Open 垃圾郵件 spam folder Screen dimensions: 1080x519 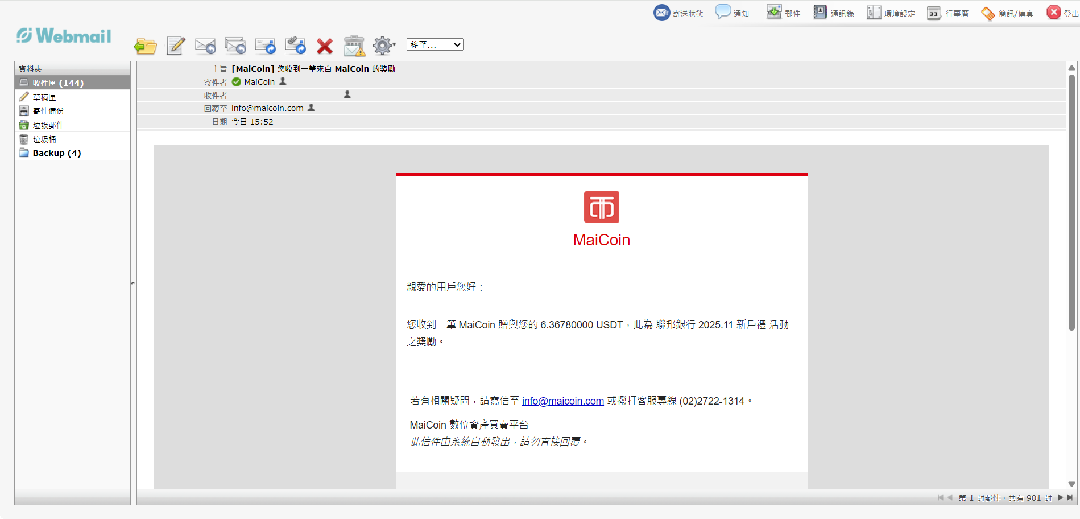click(72, 125)
